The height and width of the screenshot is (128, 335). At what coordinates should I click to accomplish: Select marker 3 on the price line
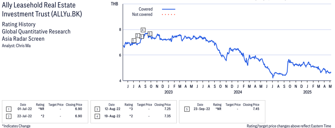click(141, 36)
